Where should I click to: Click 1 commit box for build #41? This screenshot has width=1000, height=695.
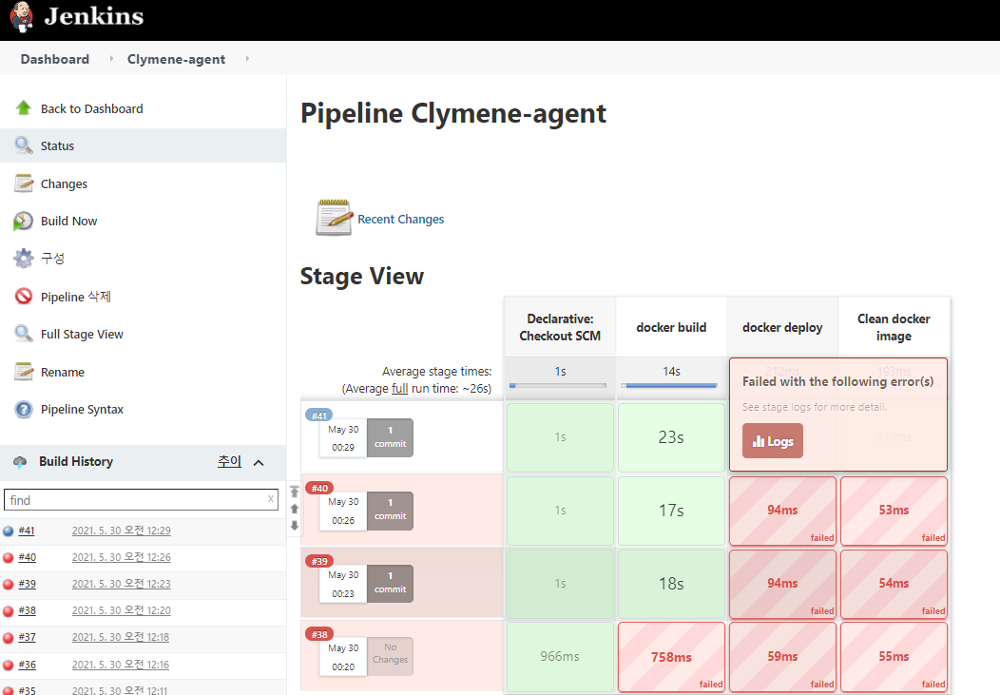click(x=390, y=437)
